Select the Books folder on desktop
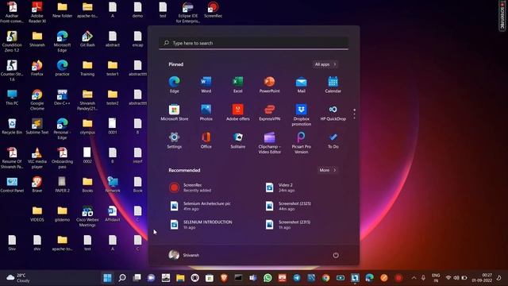Screen dimensions: 508x286 tap(87, 185)
